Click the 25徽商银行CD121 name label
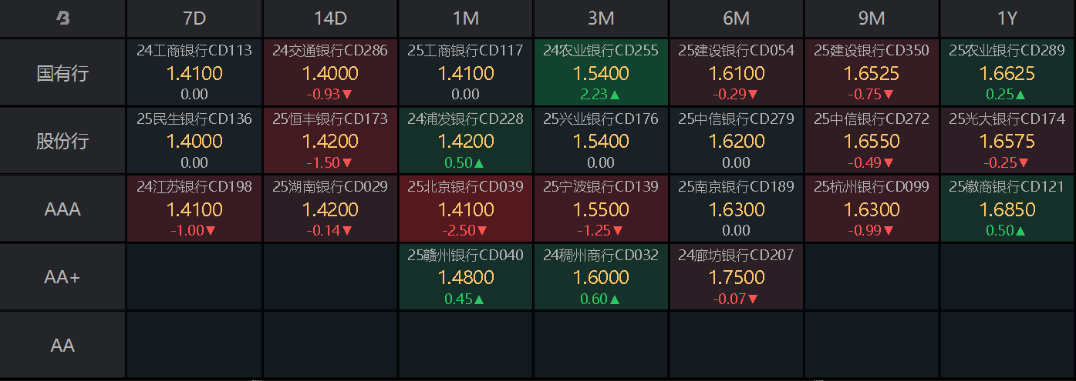This screenshot has width=1076, height=381. [1007, 187]
